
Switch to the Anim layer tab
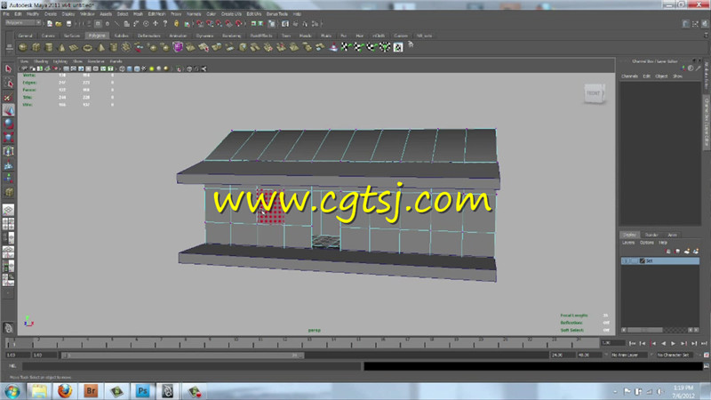(x=672, y=235)
